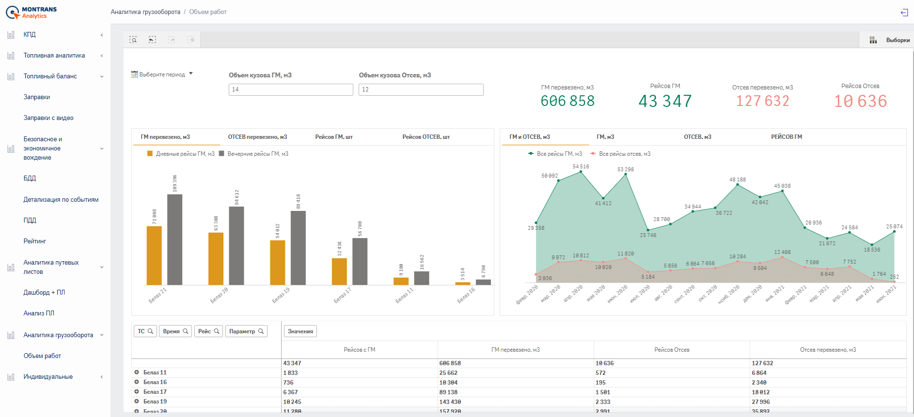Click the Белаз 21 evening gray bar
The height and width of the screenshot is (417, 914).
[174, 239]
